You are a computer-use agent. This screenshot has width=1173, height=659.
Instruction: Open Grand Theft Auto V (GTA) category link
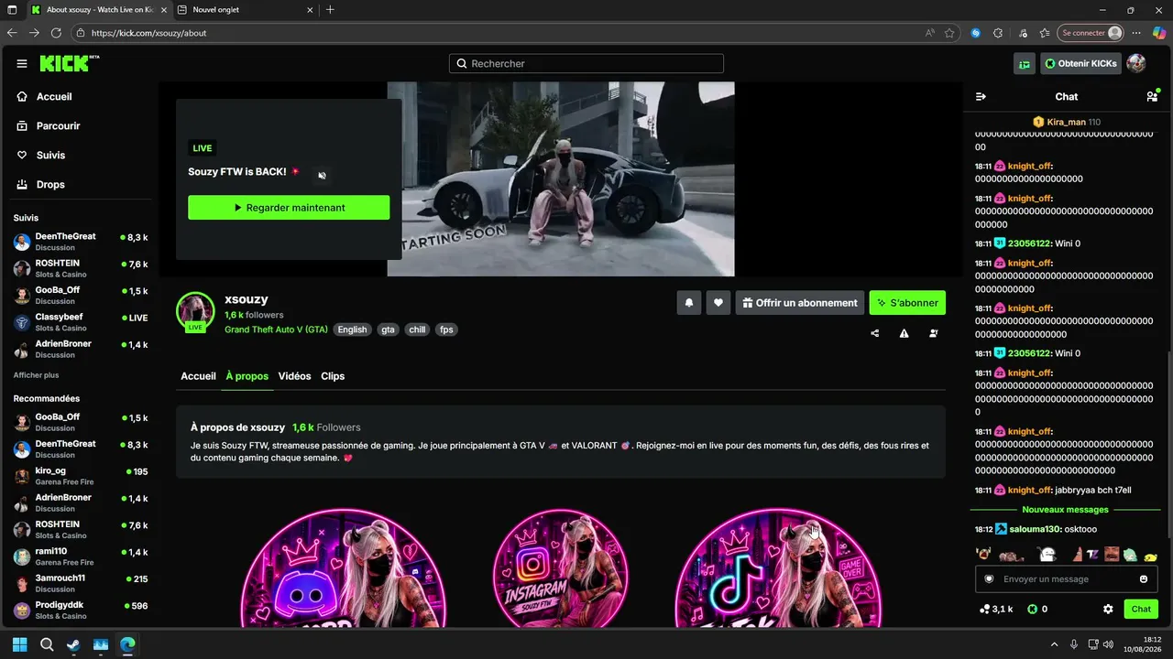[276, 329]
